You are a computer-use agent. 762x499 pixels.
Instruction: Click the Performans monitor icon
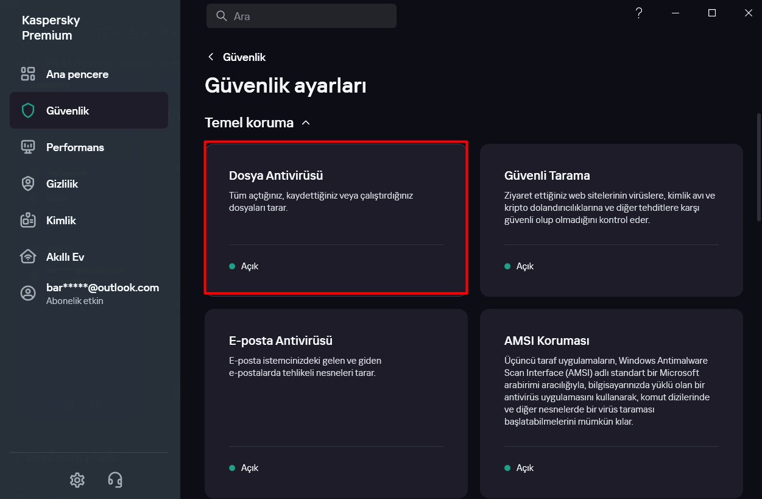pyautogui.click(x=28, y=147)
